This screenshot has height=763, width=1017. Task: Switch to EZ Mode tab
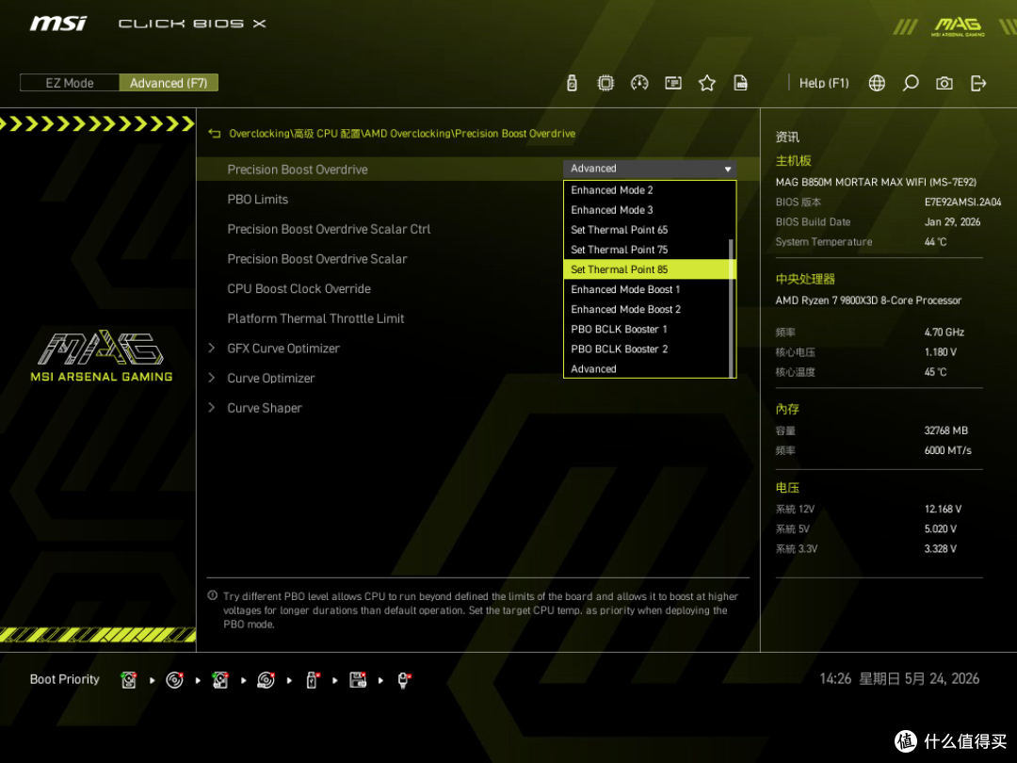tap(70, 83)
